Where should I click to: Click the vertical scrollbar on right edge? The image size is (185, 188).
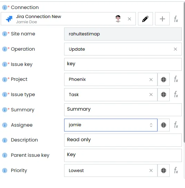184,72
